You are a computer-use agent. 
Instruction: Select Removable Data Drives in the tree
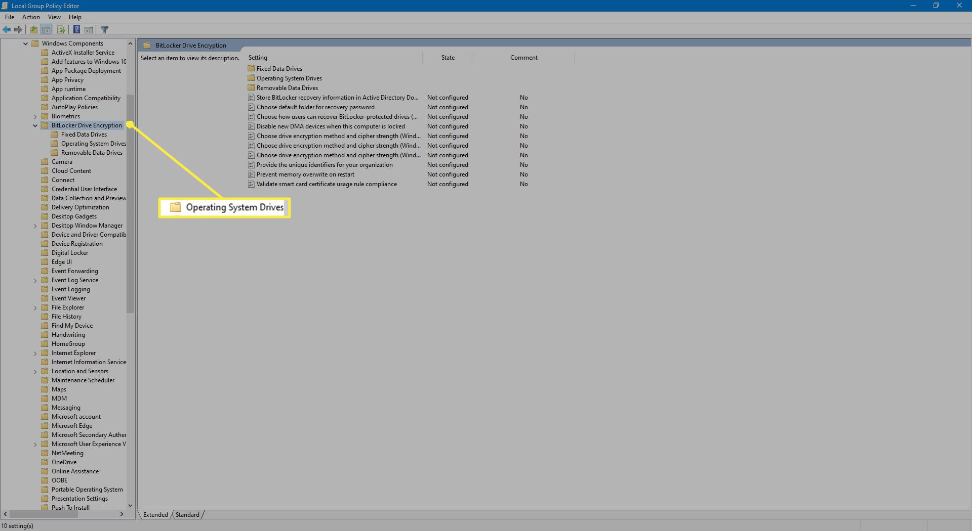(x=92, y=153)
